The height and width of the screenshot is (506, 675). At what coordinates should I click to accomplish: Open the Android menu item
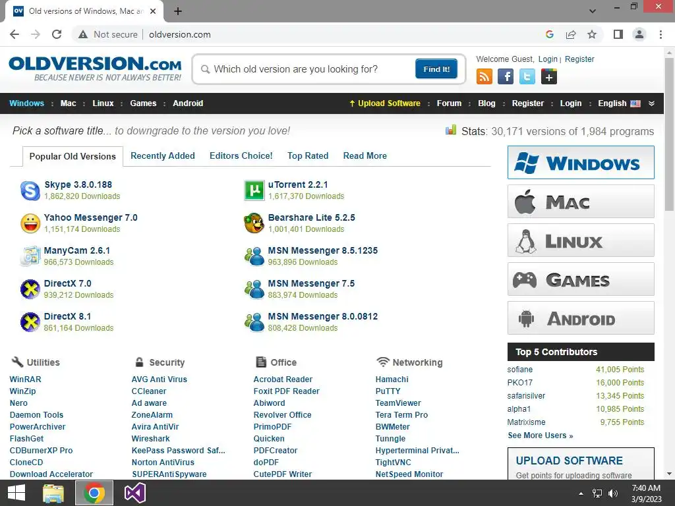tap(188, 103)
